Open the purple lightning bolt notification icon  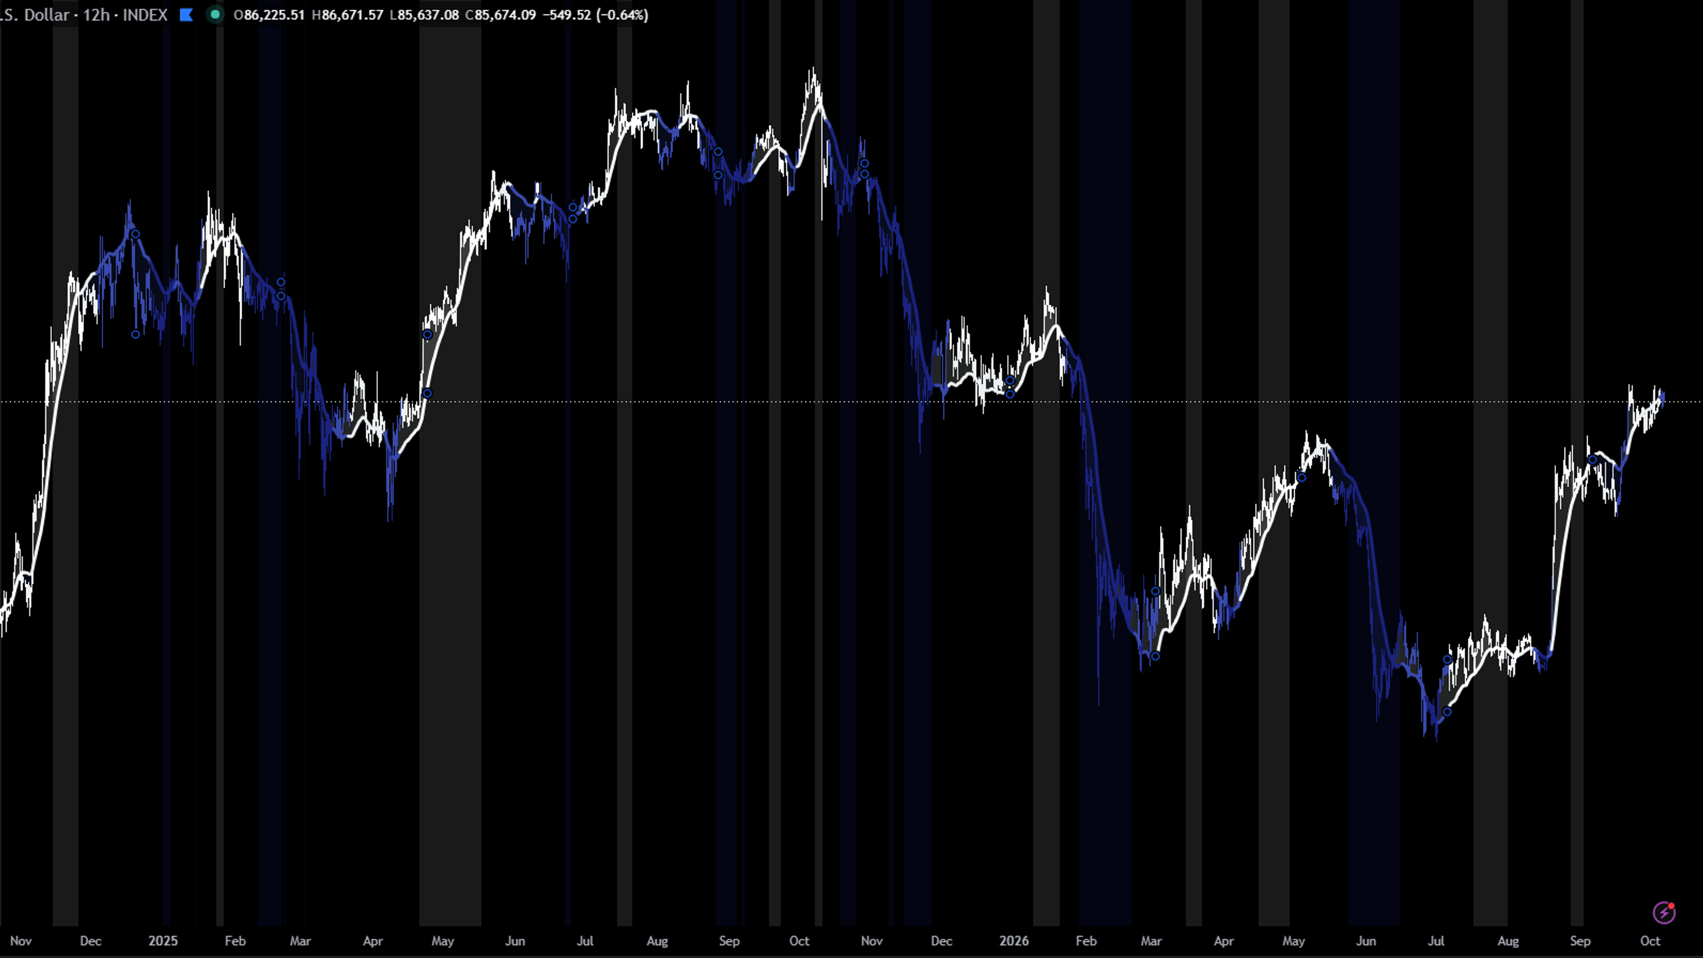[1664, 912]
